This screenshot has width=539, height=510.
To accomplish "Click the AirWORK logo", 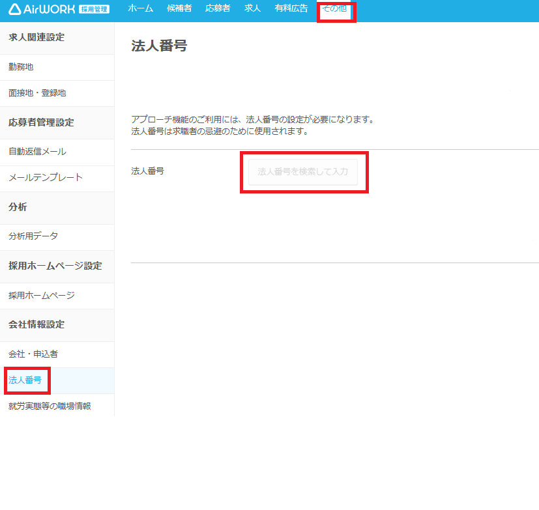I will [x=42, y=9].
